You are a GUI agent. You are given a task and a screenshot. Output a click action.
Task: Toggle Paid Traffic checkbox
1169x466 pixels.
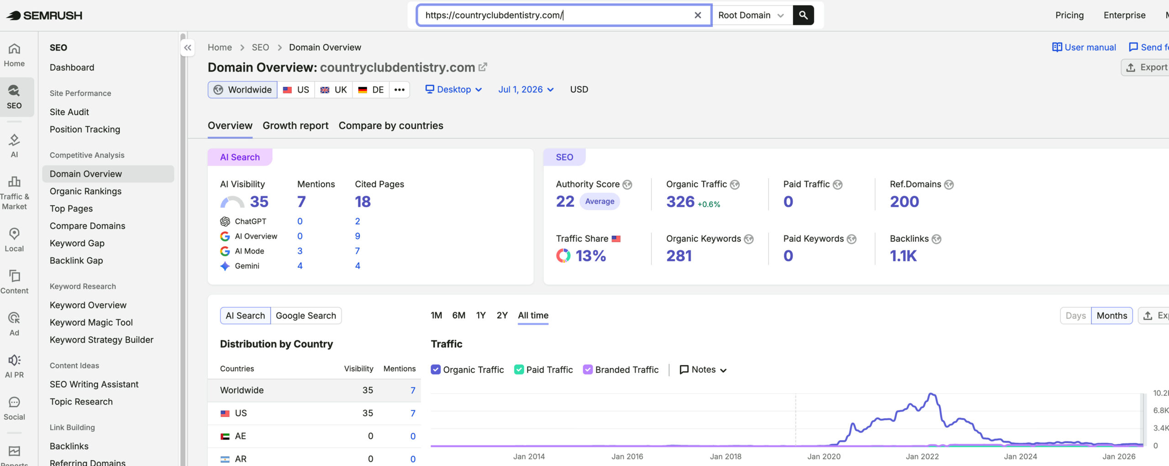coord(519,369)
